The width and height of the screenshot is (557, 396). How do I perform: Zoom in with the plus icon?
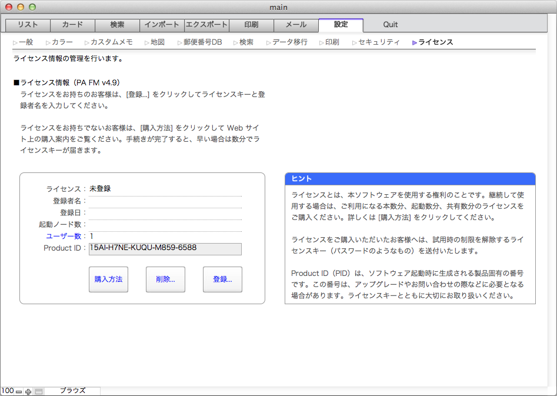click(28, 392)
